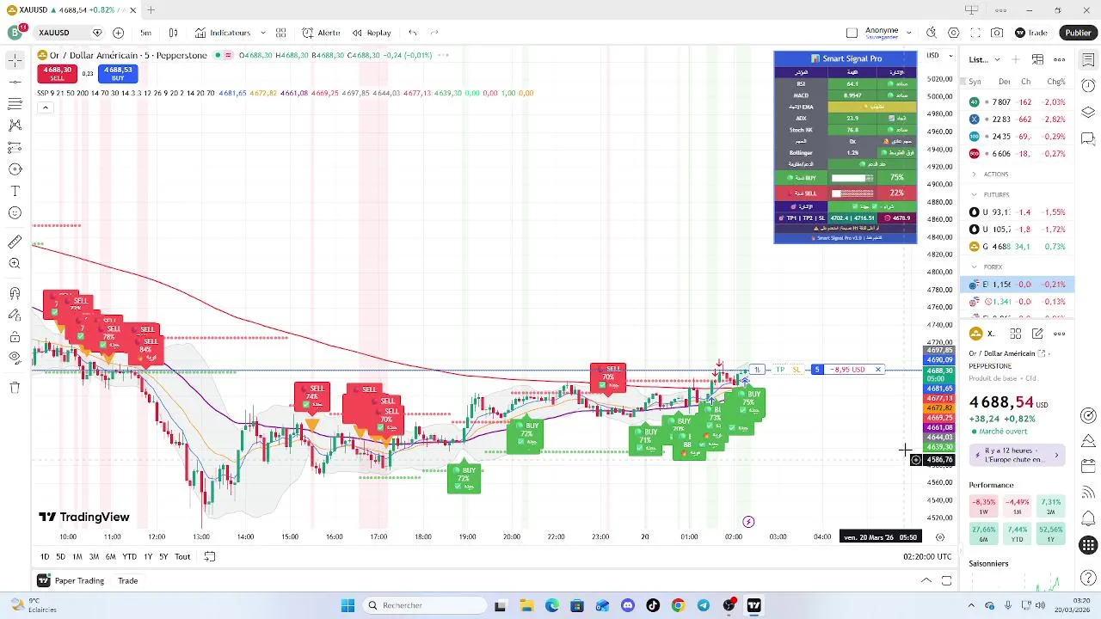
Task: Open the Fibonacci and Gann tools
Action: pyautogui.click(x=15, y=104)
